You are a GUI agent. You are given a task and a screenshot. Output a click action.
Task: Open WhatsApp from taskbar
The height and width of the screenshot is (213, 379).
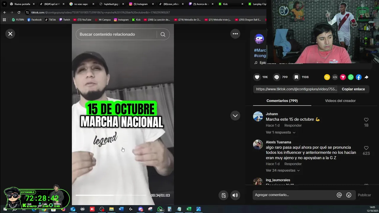click(x=160, y=209)
